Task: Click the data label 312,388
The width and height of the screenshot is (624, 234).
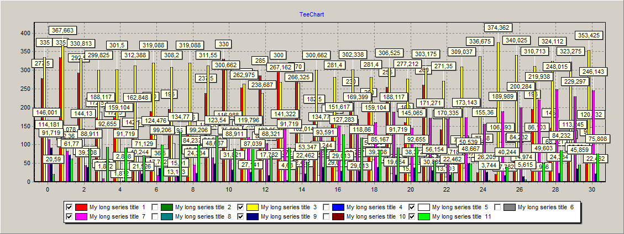Action: coord(135,55)
